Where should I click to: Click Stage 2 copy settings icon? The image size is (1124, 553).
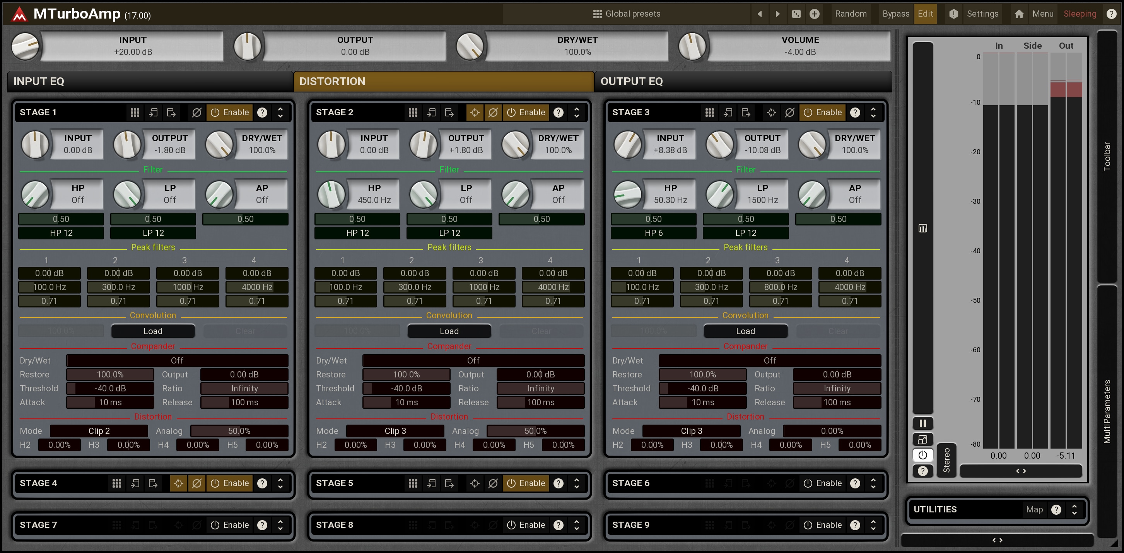point(431,113)
